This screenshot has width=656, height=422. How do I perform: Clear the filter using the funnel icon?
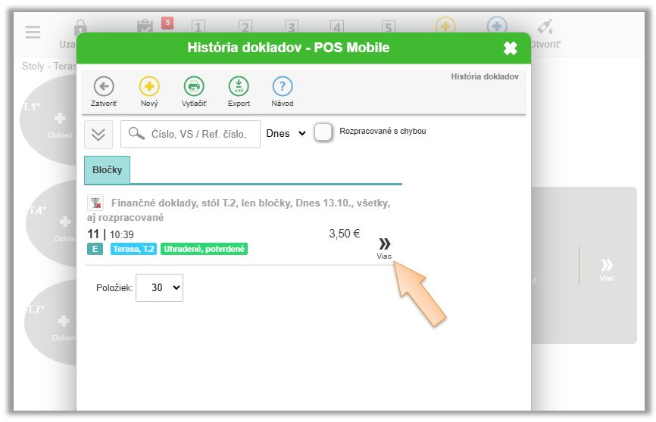95,203
